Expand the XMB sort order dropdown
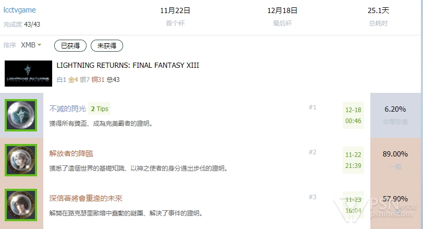This screenshot has width=423, height=229. pos(31,45)
